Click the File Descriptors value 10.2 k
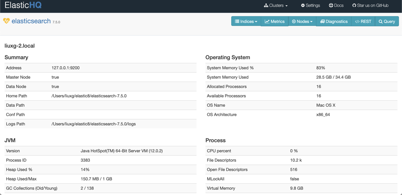Viewport: 402px width, 195px height. click(x=296, y=160)
